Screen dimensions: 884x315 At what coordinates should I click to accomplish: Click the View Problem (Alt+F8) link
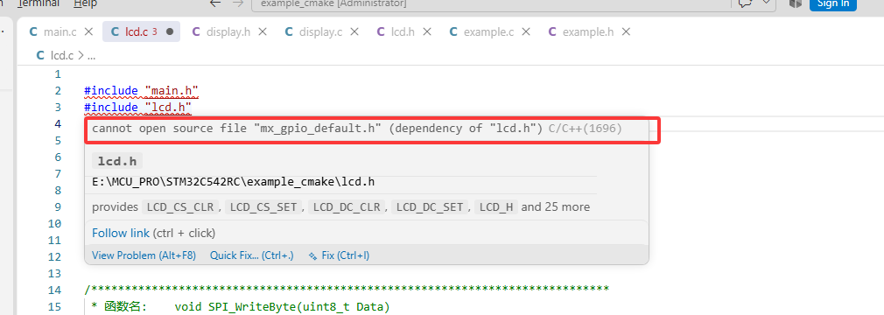144,255
